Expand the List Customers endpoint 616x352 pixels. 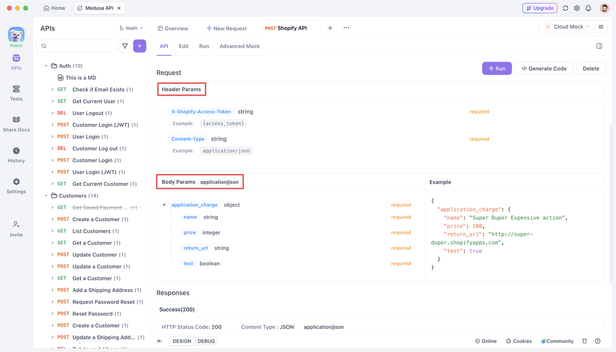[52, 231]
